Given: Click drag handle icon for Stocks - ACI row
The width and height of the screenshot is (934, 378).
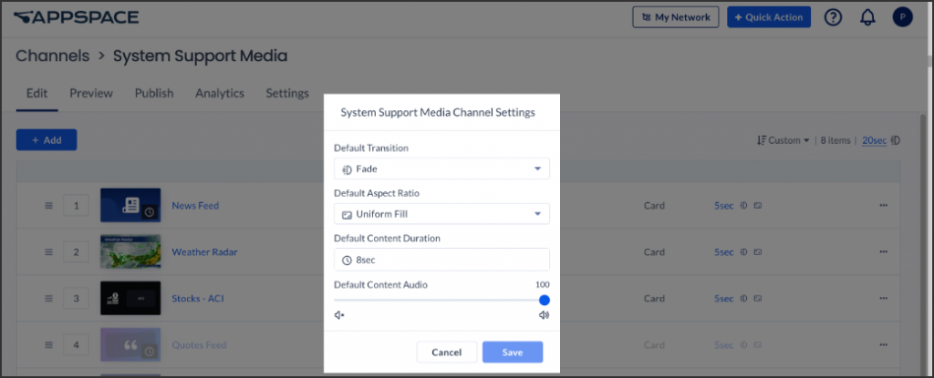Looking at the screenshot, I should coord(49,298).
